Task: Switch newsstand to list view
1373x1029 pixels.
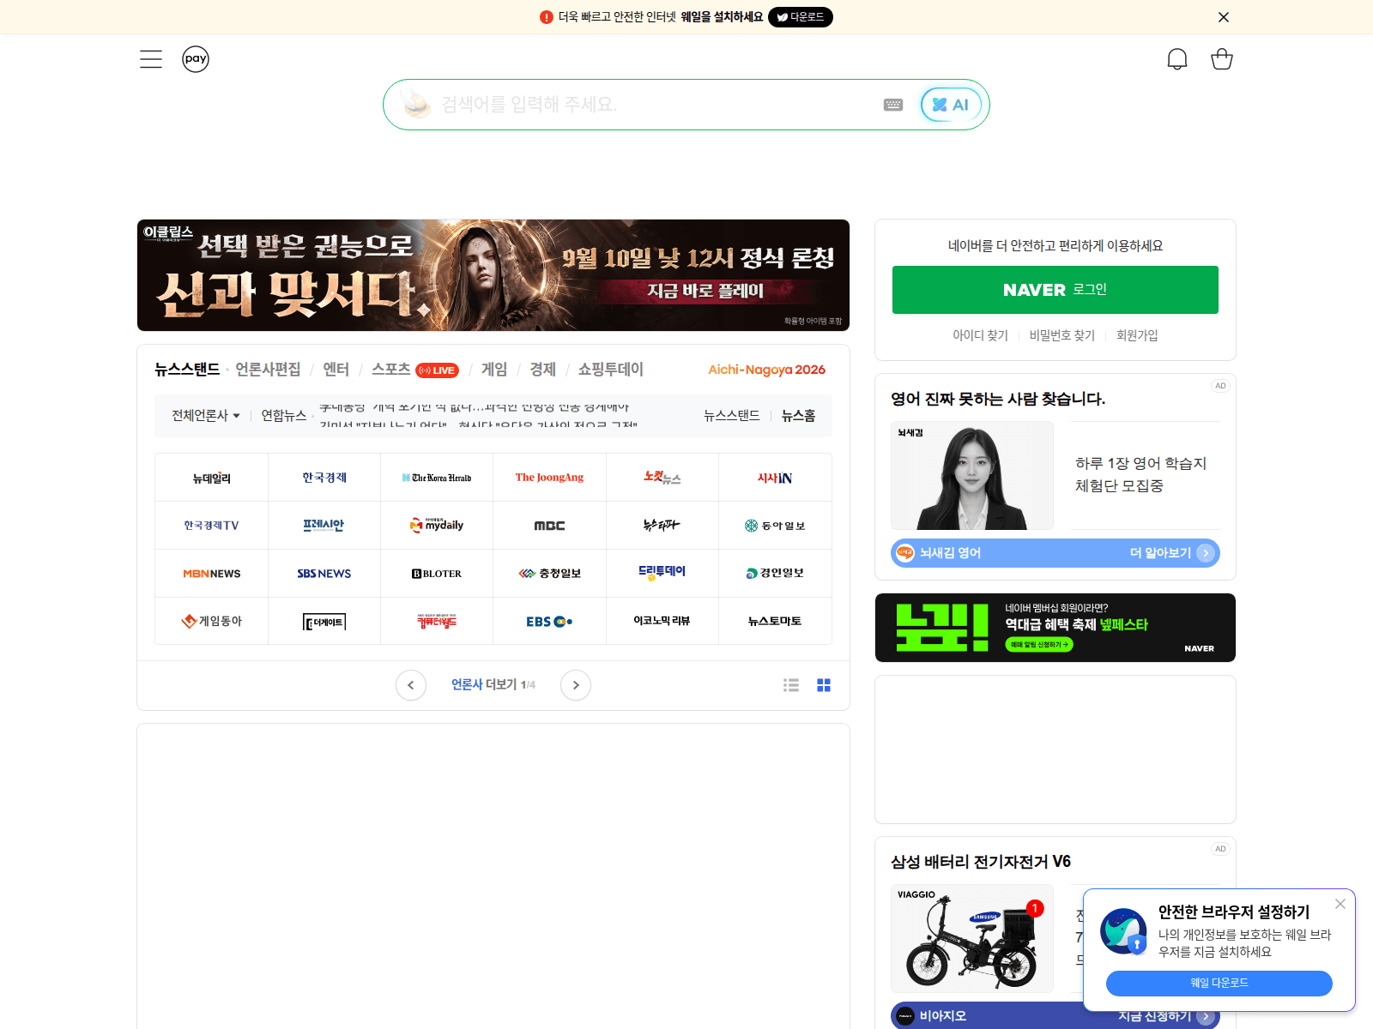Action: 791,685
